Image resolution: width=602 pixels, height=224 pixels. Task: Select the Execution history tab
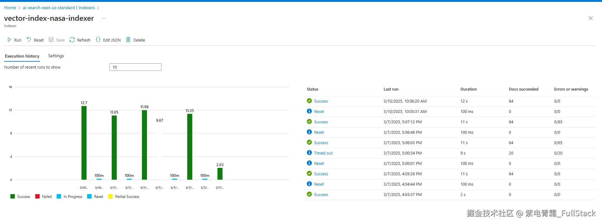coord(22,56)
